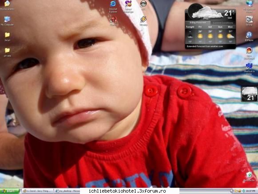
Task: Click the Fri forecast sun icon
Action: tap(200, 36)
